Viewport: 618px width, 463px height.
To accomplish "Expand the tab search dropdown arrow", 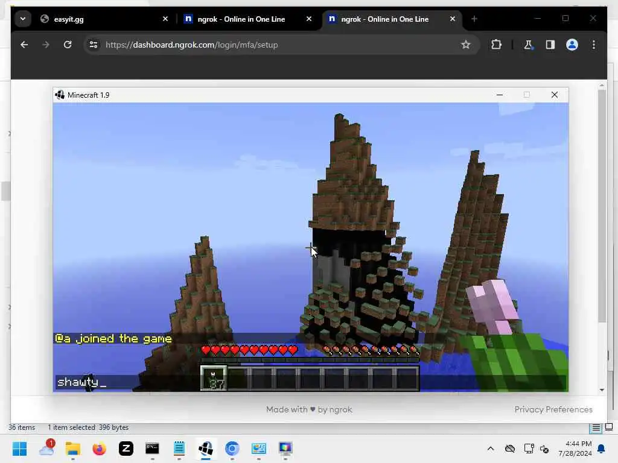I will (x=23, y=19).
